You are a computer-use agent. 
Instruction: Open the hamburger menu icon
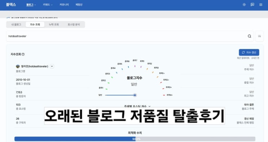261,5
